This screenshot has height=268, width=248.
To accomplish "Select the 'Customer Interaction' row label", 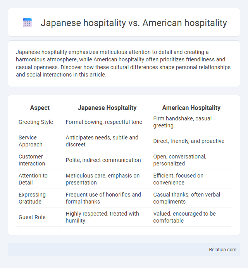I will (32, 160).
